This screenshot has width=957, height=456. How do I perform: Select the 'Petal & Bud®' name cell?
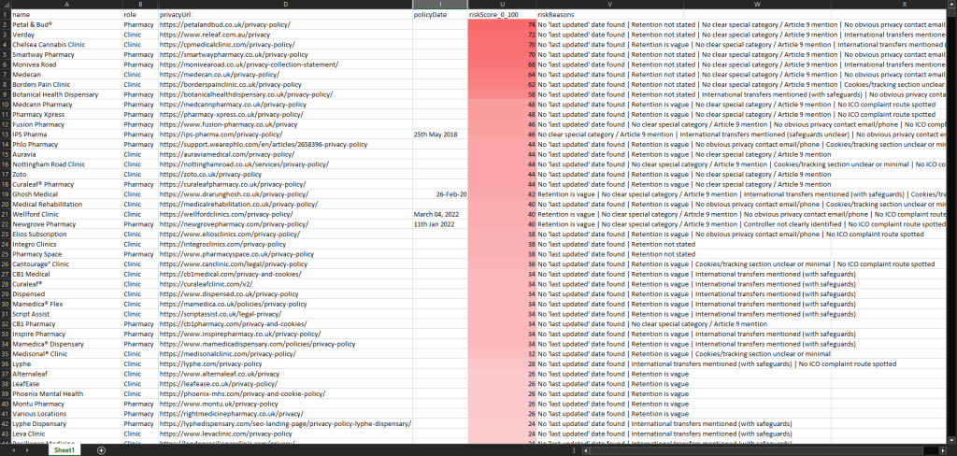[66, 24]
